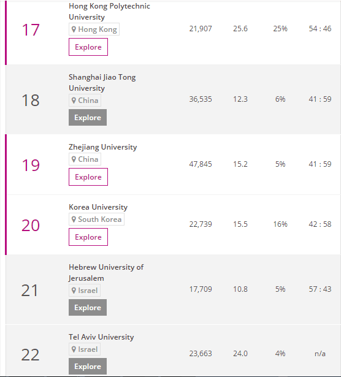Explore Shanghai Jiao Tong University
Viewport: 341px width, 377px height.
[88, 117]
